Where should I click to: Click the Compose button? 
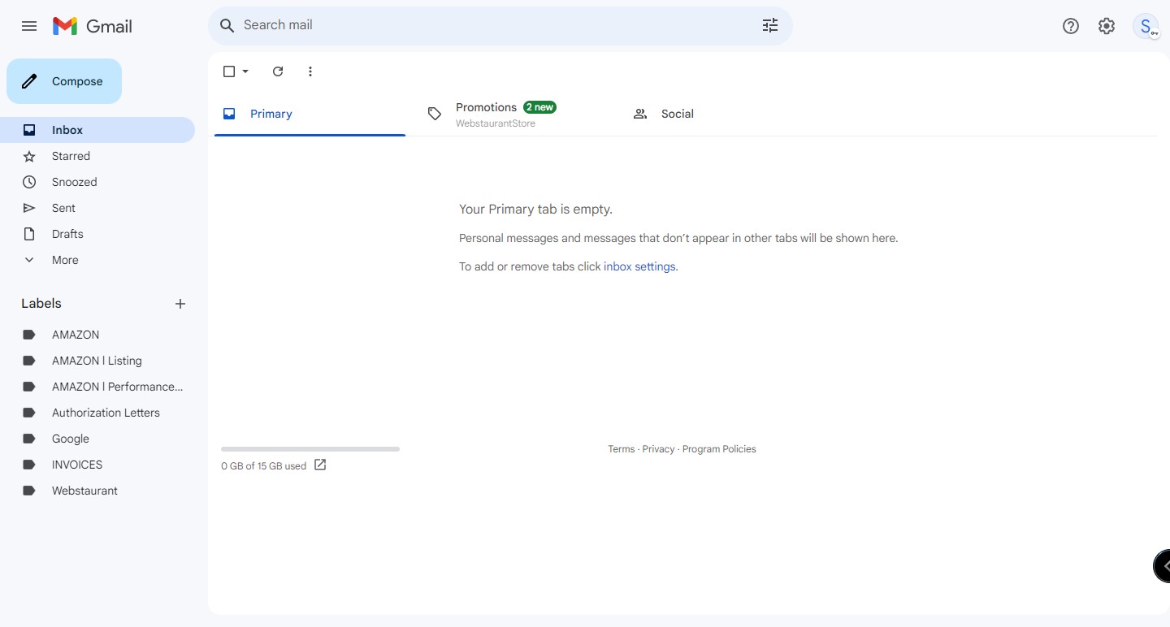pyautogui.click(x=64, y=81)
